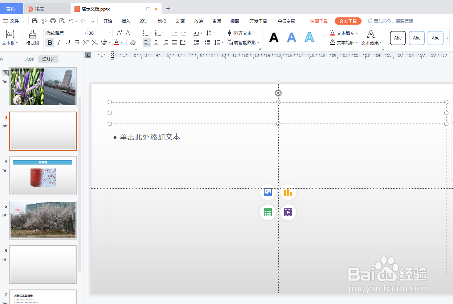The width and height of the screenshot is (453, 304).
Task: Apply the blue filled WordArt A style
Action: tap(291, 37)
